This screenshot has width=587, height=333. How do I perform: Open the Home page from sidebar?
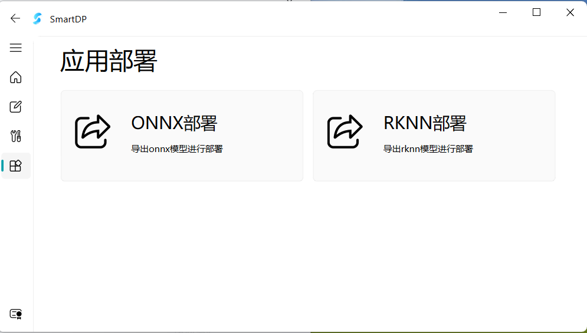coord(16,77)
